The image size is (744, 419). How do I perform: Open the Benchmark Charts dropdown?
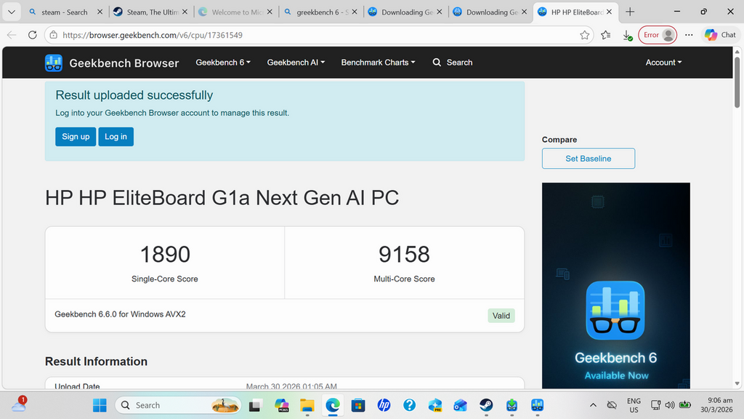(378, 63)
